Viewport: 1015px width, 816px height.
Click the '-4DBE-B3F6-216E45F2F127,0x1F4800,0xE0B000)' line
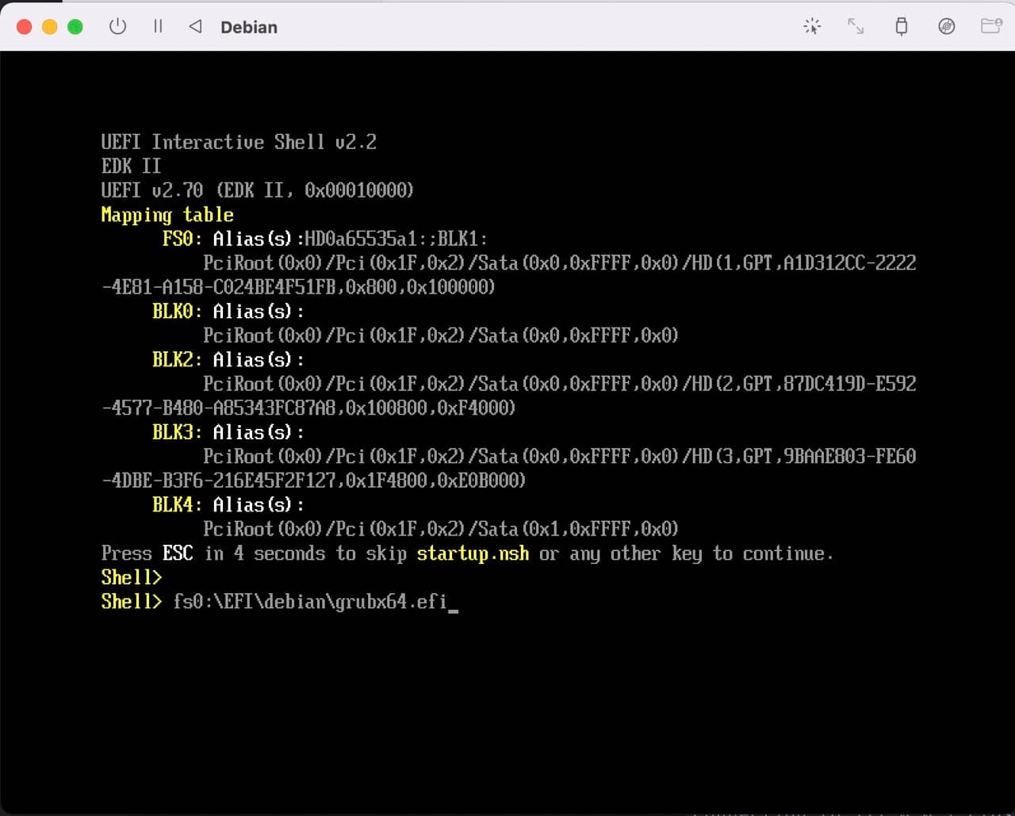tap(313, 481)
